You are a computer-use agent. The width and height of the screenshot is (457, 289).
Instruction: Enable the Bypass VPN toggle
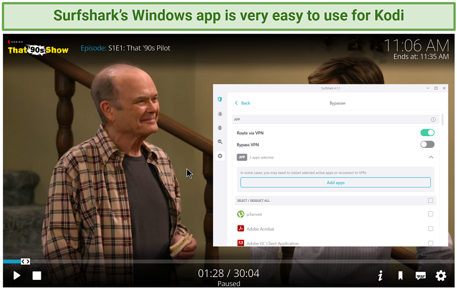tap(428, 144)
